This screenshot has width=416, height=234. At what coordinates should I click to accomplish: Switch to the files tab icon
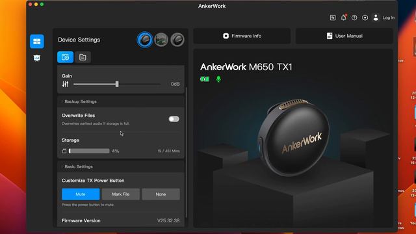(x=83, y=57)
